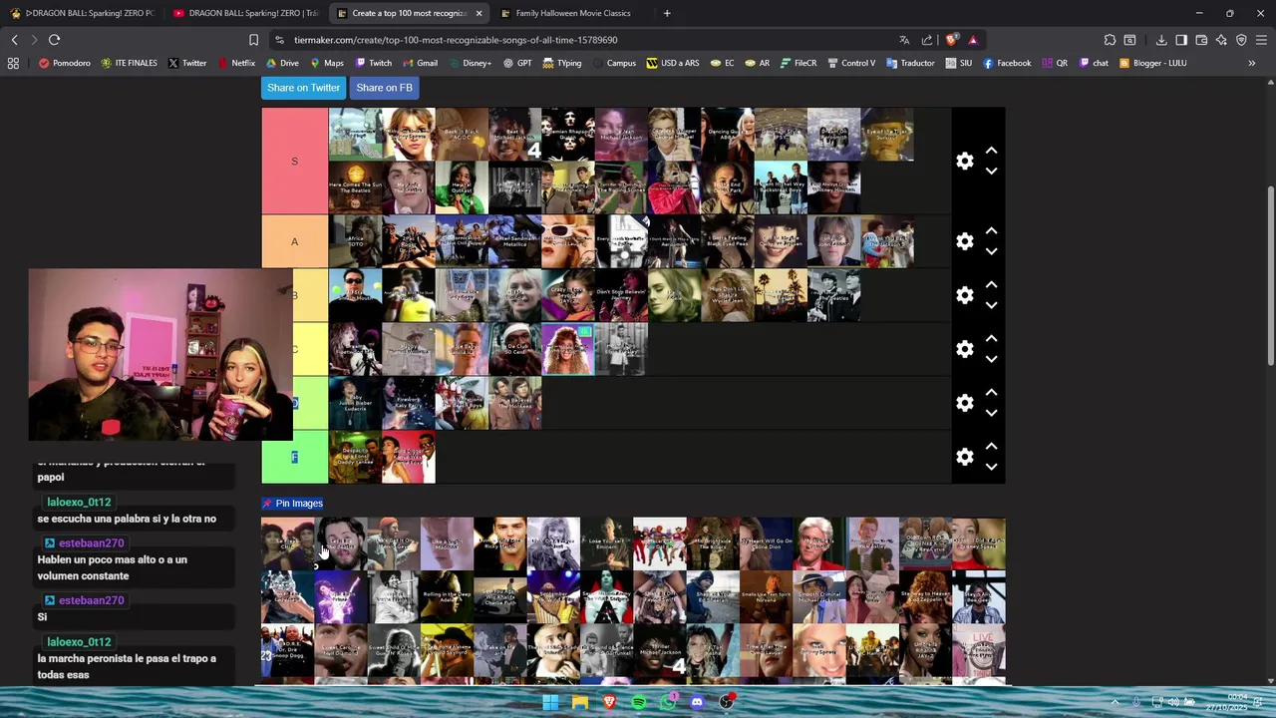Screen dimensions: 1276x718
Task: Move the A tier row up
Action: pyautogui.click(x=991, y=230)
